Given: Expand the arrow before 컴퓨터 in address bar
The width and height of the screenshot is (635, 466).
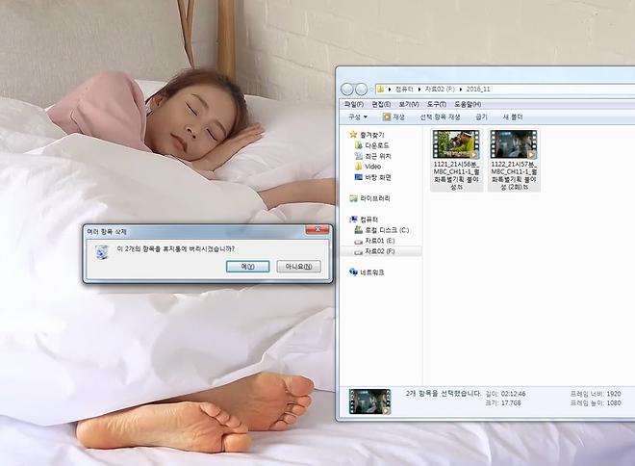Looking at the screenshot, I should click(x=390, y=90).
